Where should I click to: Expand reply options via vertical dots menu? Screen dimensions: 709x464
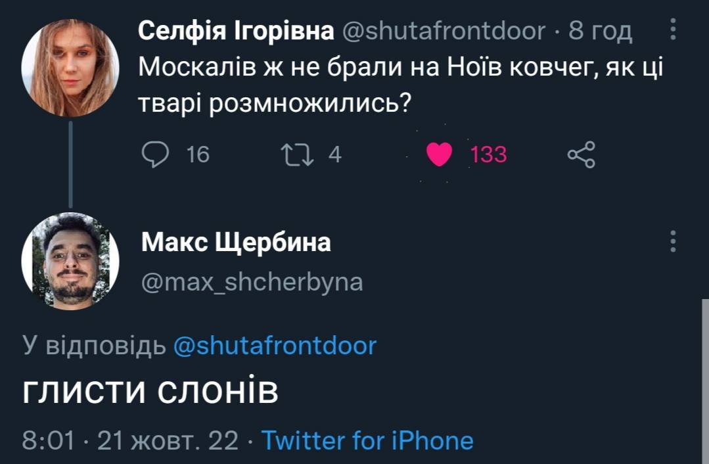point(671,242)
